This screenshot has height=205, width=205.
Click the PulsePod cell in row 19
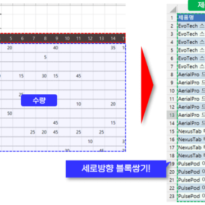tap(191, 164)
